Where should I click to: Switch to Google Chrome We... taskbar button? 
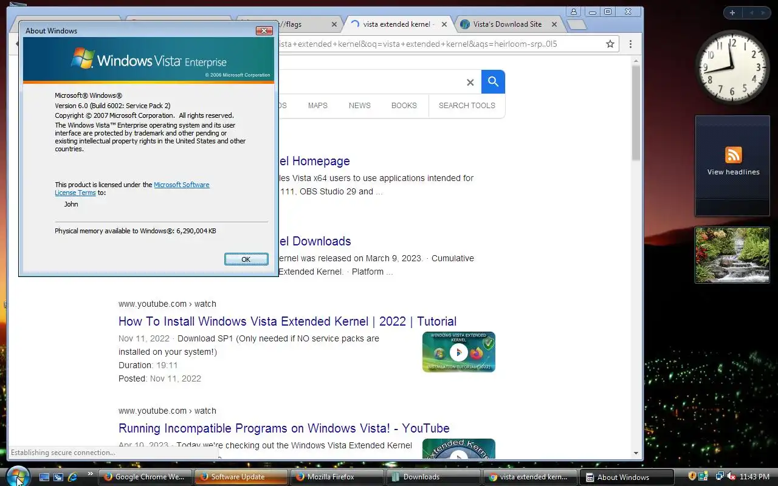coord(145,477)
